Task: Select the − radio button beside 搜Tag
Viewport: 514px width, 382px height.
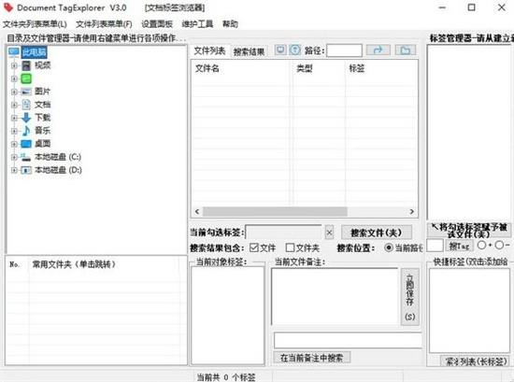Action: [499, 245]
